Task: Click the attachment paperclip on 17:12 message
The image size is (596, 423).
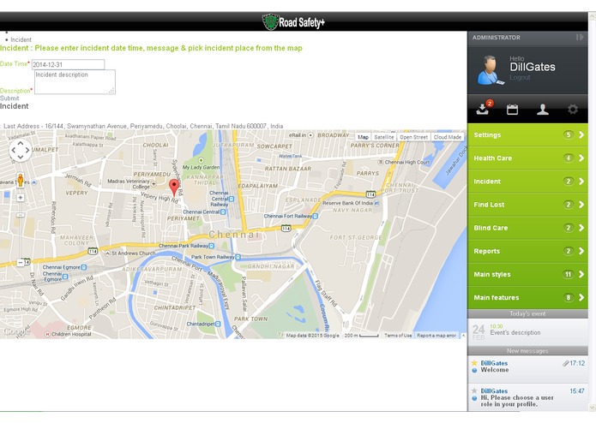Action: tap(566, 363)
